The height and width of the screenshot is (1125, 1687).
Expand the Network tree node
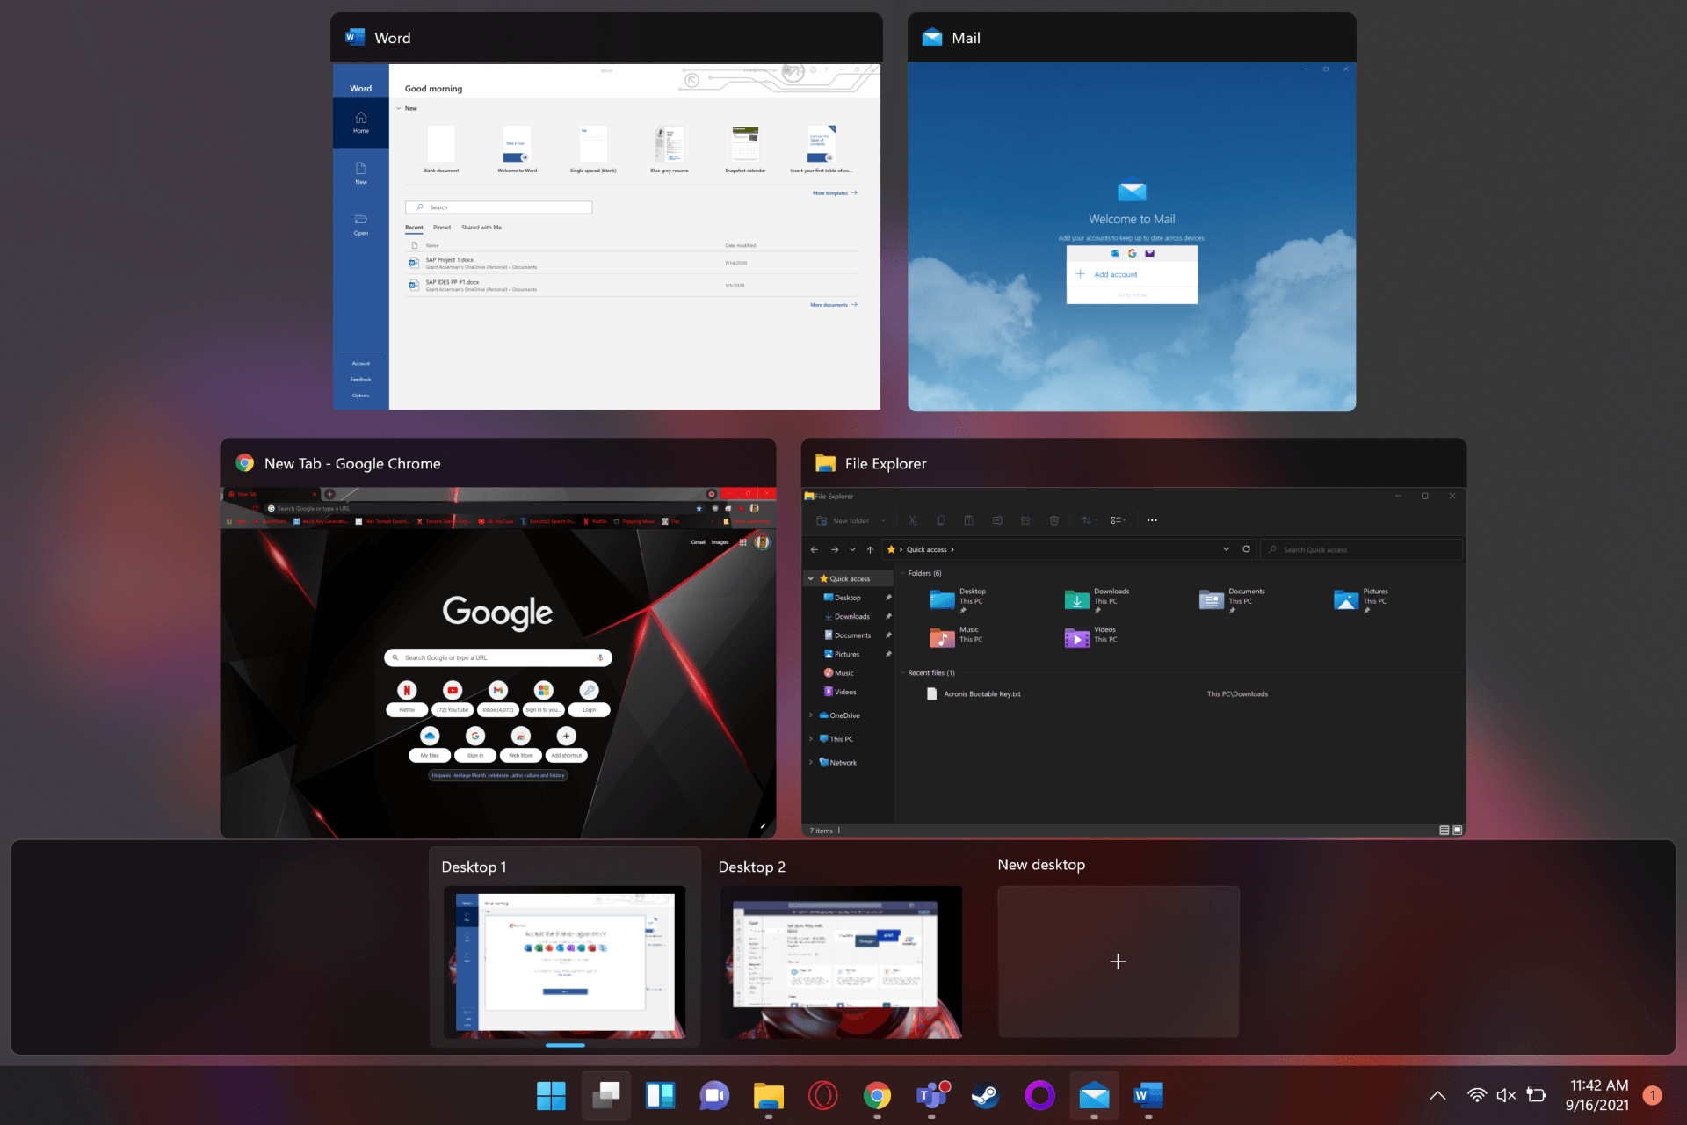tap(811, 763)
